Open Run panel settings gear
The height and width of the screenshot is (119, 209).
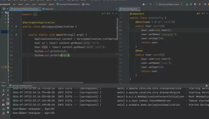click(207, 86)
